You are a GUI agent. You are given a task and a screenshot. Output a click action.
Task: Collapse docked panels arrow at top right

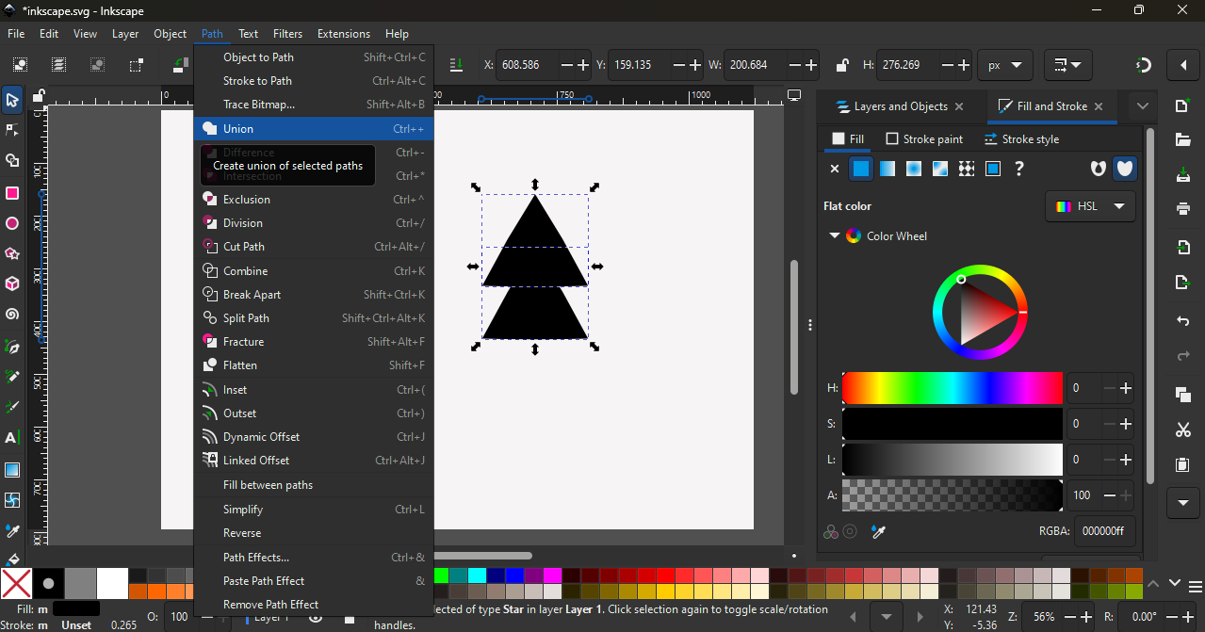(1183, 65)
